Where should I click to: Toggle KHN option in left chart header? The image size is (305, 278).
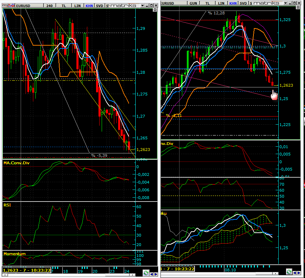(89, 6)
